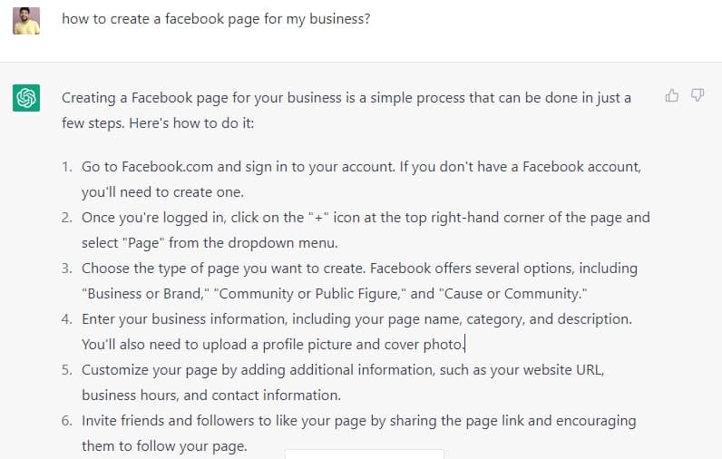Click the "Cause or Community." text
The height and width of the screenshot is (459, 722).
click(513, 294)
